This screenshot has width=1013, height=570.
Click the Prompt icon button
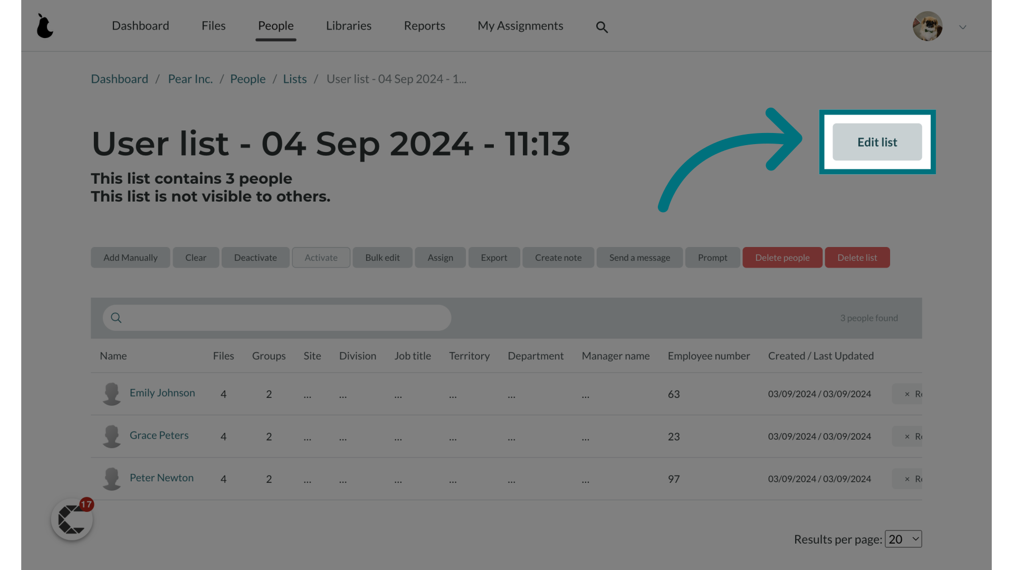pos(712,257)
